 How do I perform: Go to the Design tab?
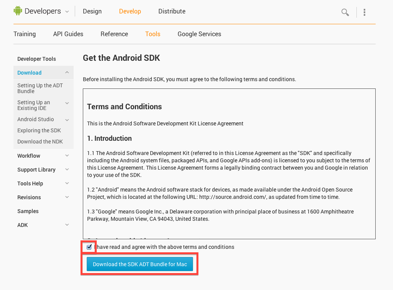[x=92, y=11]
